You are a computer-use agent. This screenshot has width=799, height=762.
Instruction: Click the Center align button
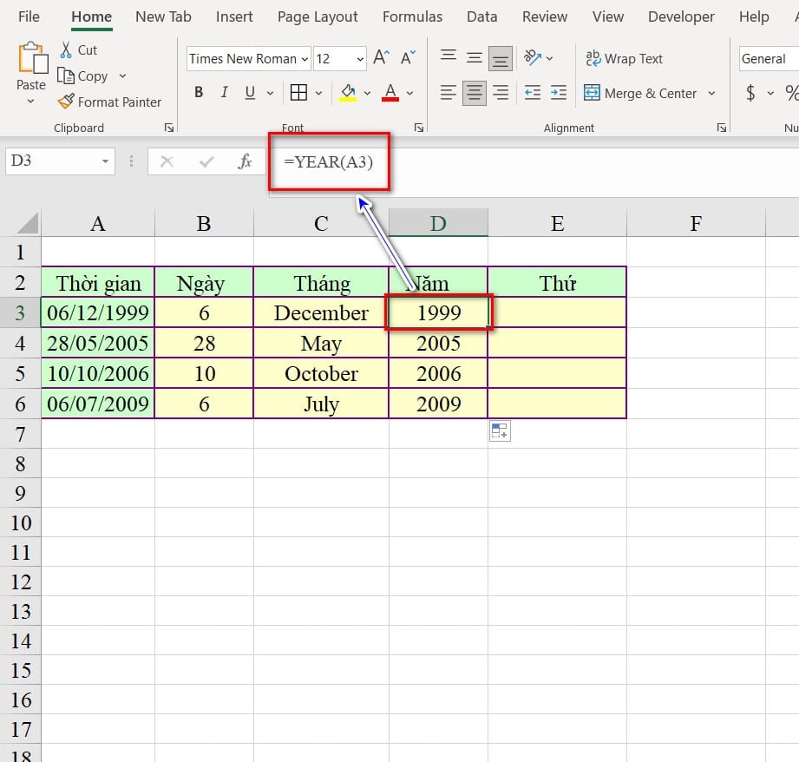(474, 93)
